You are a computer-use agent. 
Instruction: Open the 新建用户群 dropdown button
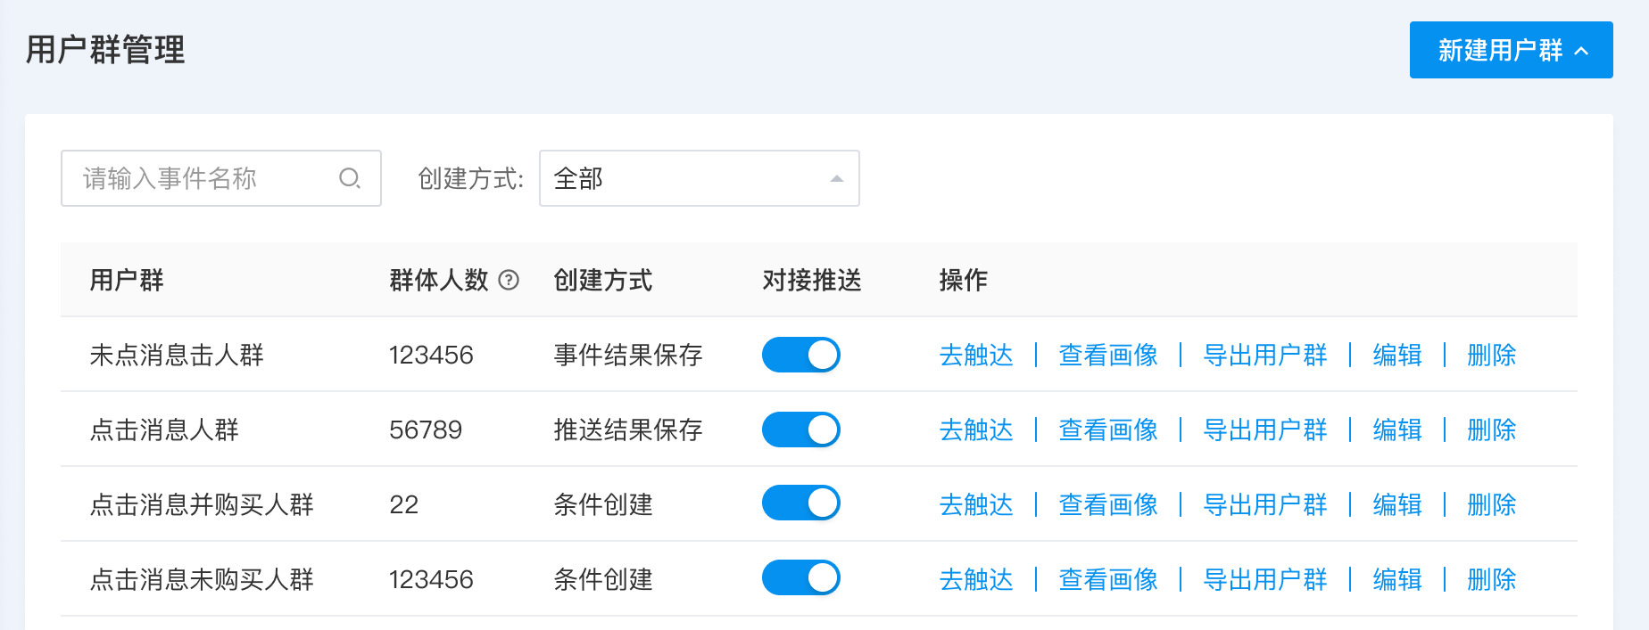point(1512,50)
